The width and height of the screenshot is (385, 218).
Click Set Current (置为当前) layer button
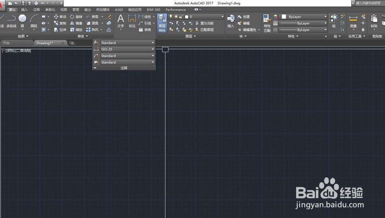[x=204, y=23]
